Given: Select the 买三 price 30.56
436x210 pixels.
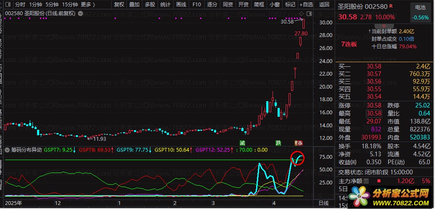Looking at the screenshot, I should 374,81.
